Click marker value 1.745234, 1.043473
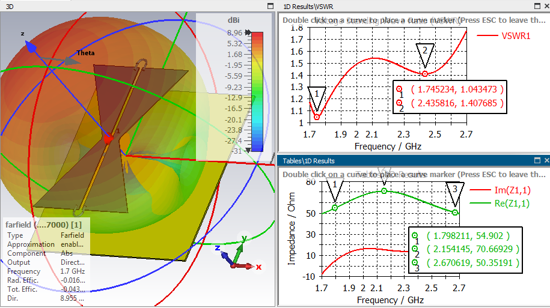The image size is (550, 308). 457,89
